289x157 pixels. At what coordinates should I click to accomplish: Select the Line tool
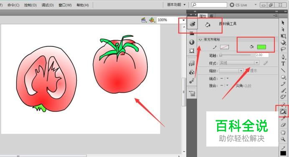click(x=283, y=70)
